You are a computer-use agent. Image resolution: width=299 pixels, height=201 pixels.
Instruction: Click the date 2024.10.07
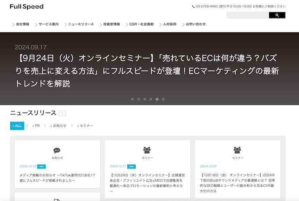(208, 166)
